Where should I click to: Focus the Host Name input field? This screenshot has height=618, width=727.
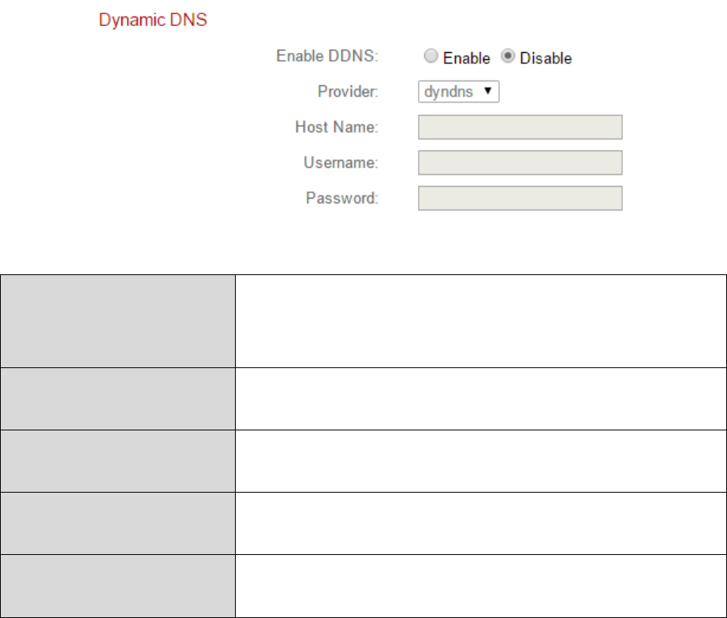pos(520,127)
